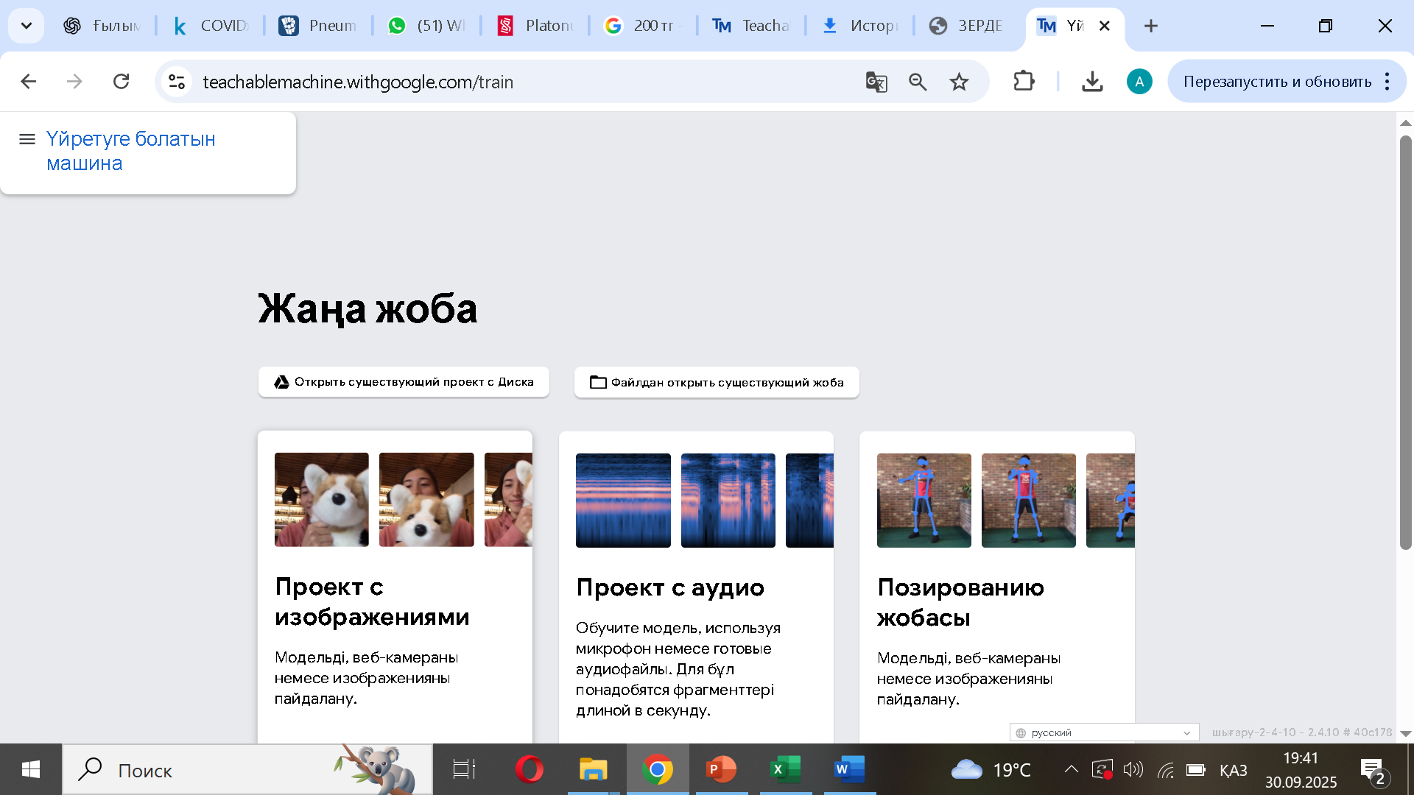Open the profile avatar A
1414x795 pixels.
1139,82
